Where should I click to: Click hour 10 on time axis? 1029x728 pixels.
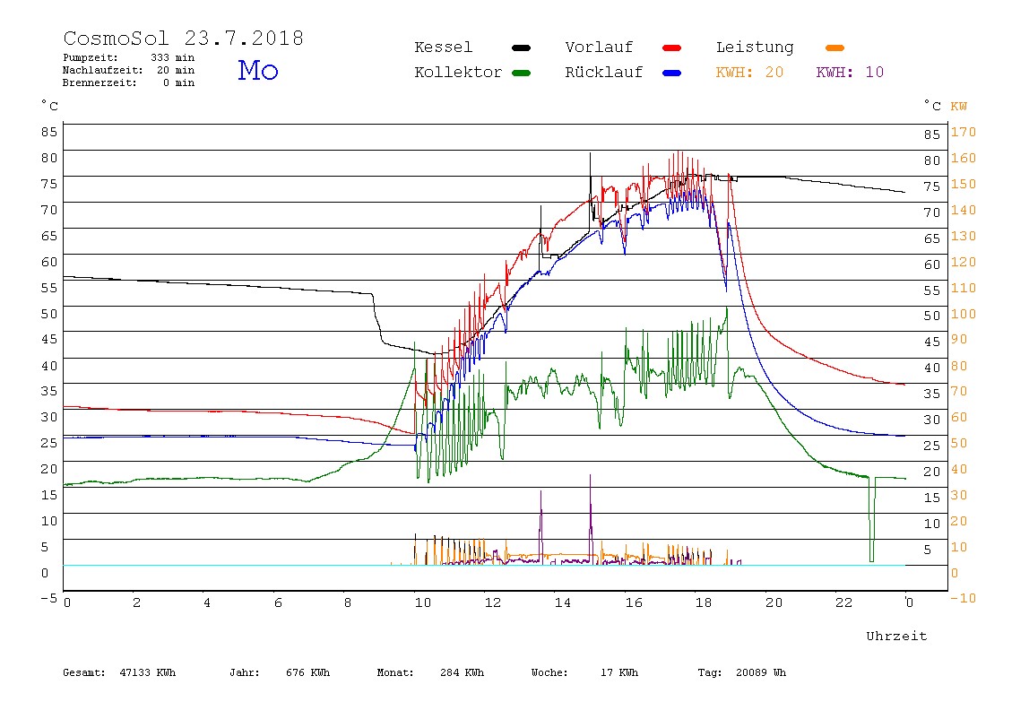[x=423, y=602]
